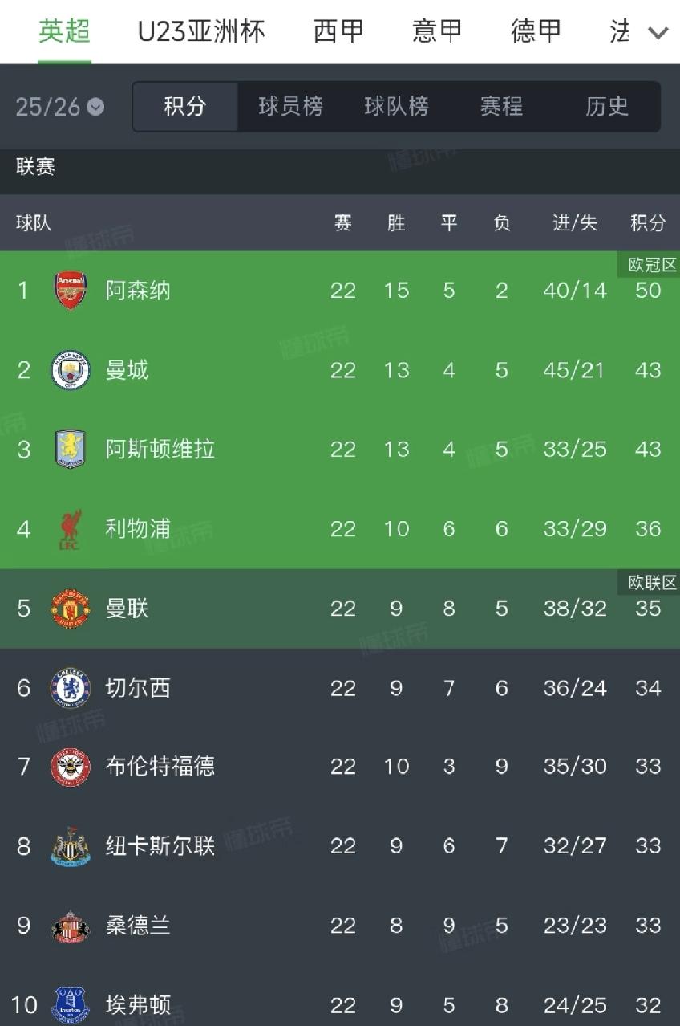Tap the Liverpool LFC logo
This screenshot has height=1026, width=680.
[x=71, y=529]
